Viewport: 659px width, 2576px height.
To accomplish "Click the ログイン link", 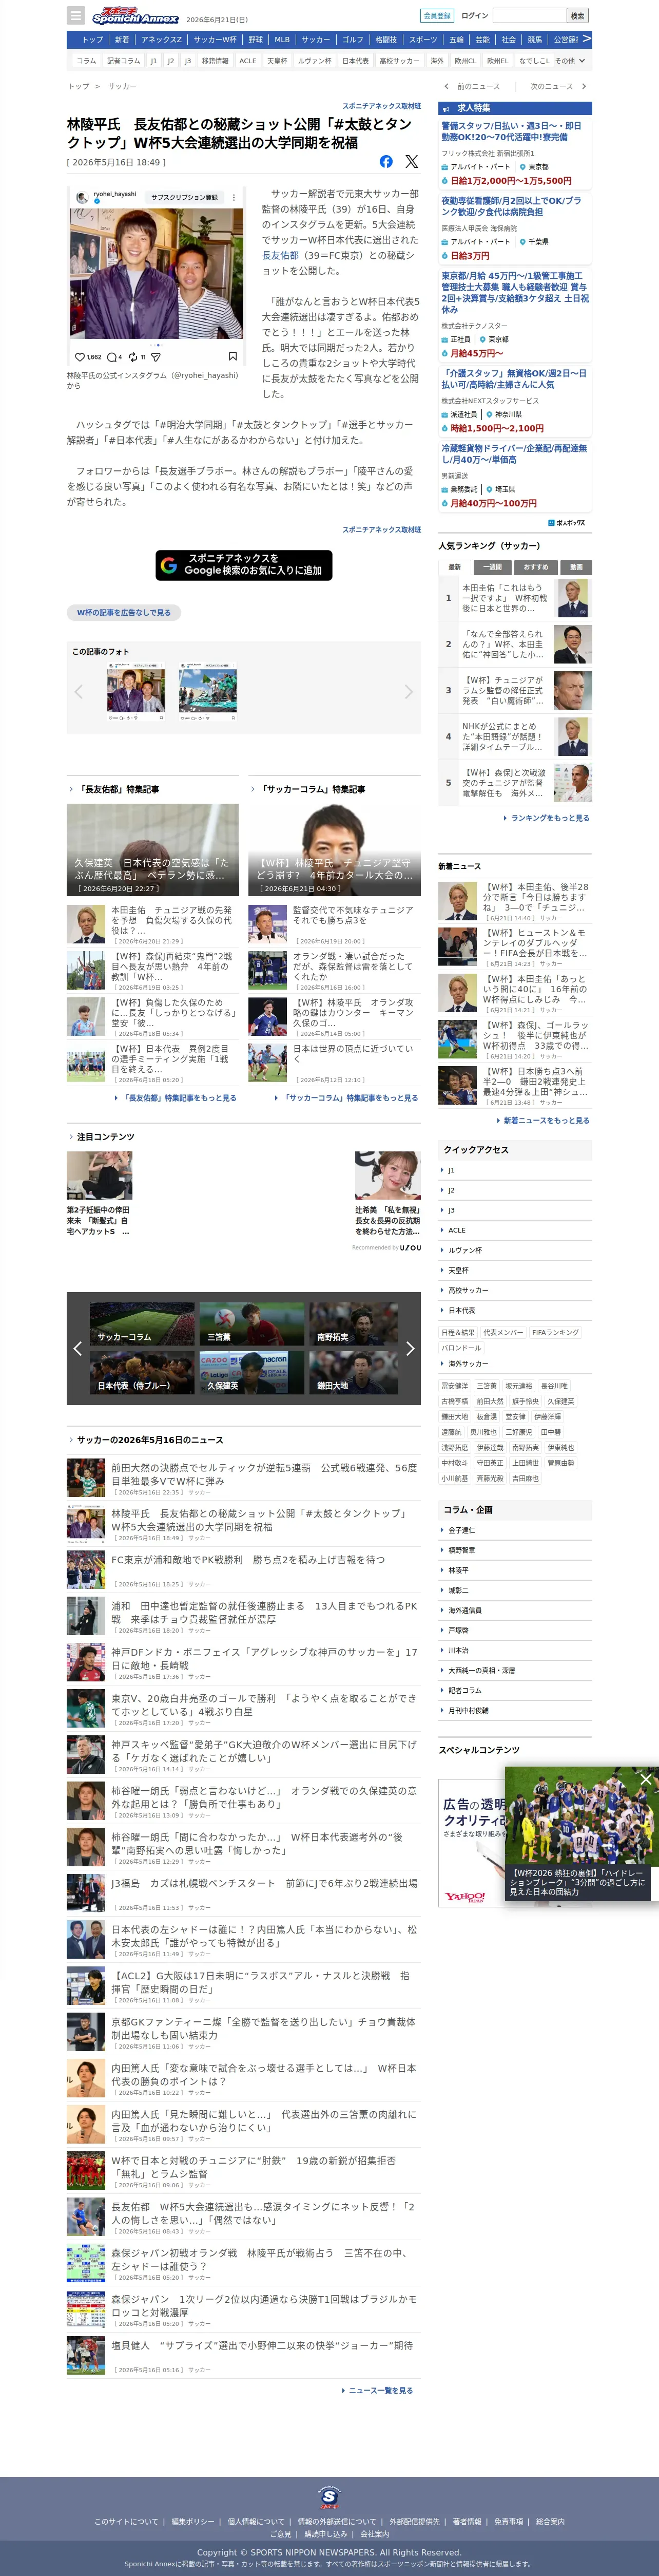I will [x=474, y=16].
